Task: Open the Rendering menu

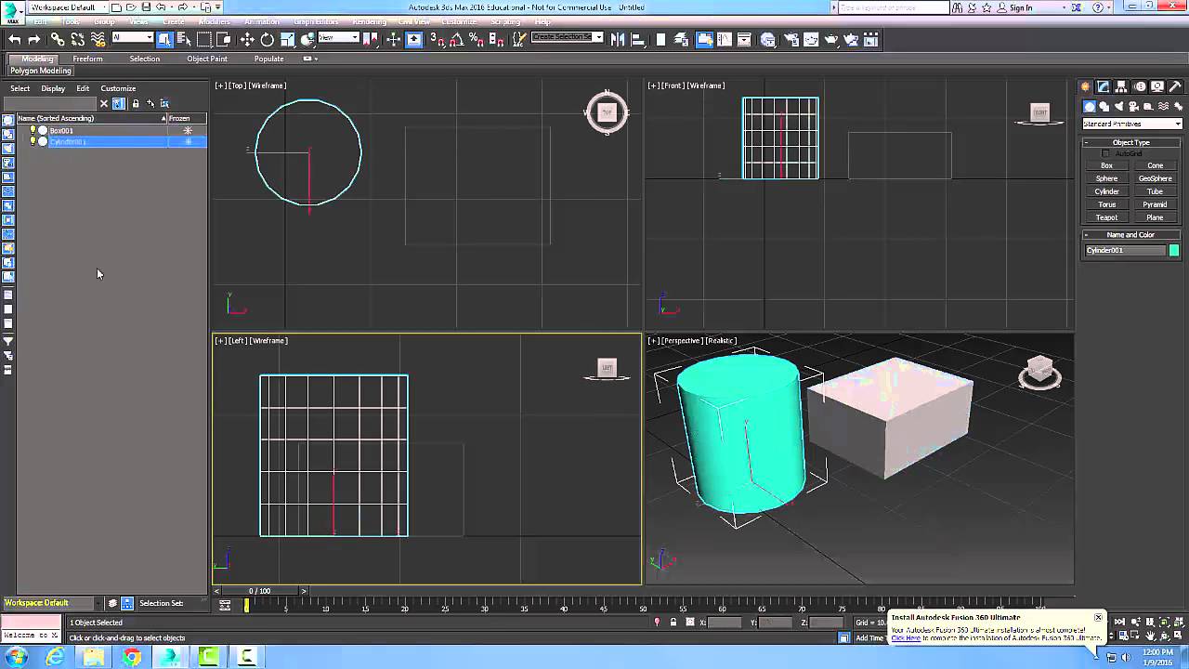Action: [x=370, y=21]
